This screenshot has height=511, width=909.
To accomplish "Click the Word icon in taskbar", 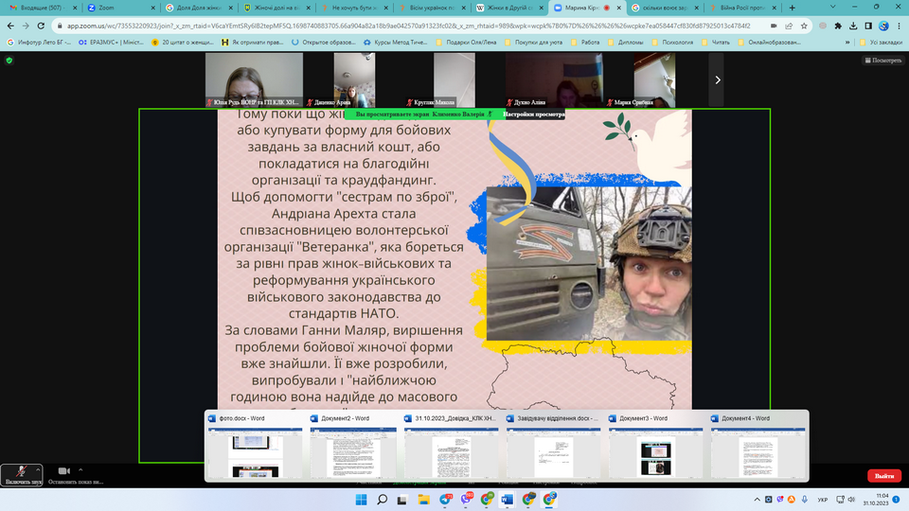I will (506, 499).
